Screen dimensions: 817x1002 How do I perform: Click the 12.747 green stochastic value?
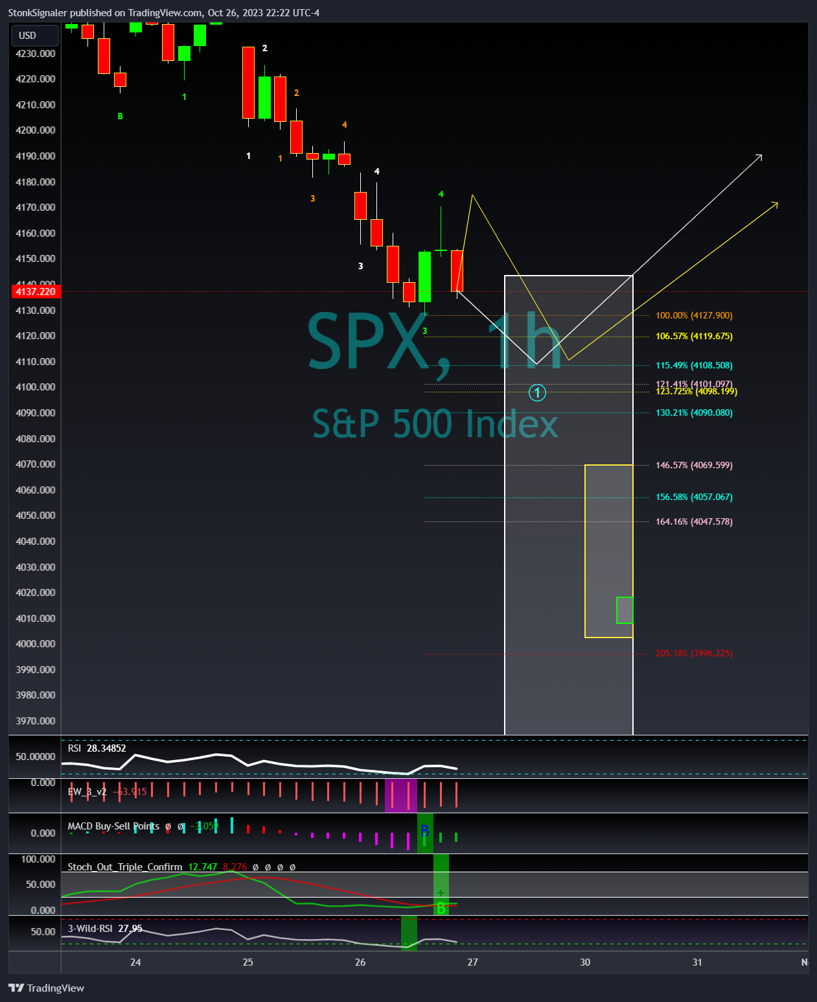(203, 867)
